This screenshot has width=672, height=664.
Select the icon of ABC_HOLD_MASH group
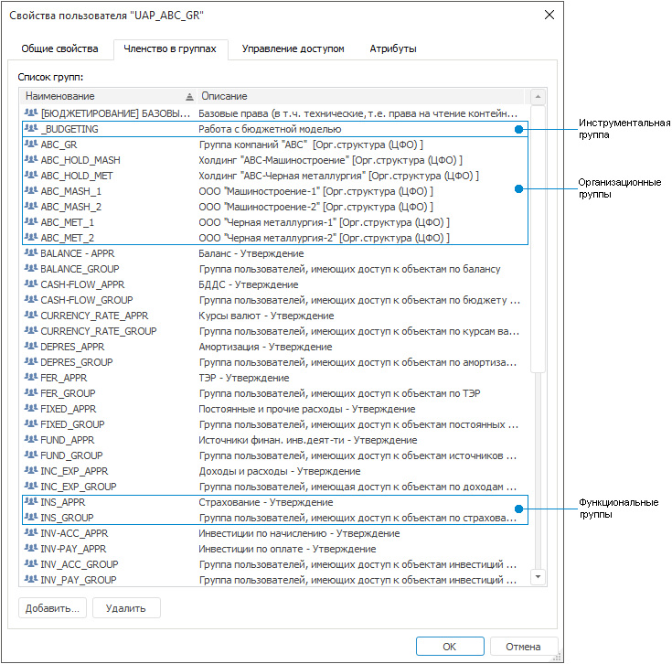click(x=31, y=160)
